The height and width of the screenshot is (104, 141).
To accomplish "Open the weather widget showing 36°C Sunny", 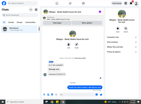I will click(x=111, y=102).
